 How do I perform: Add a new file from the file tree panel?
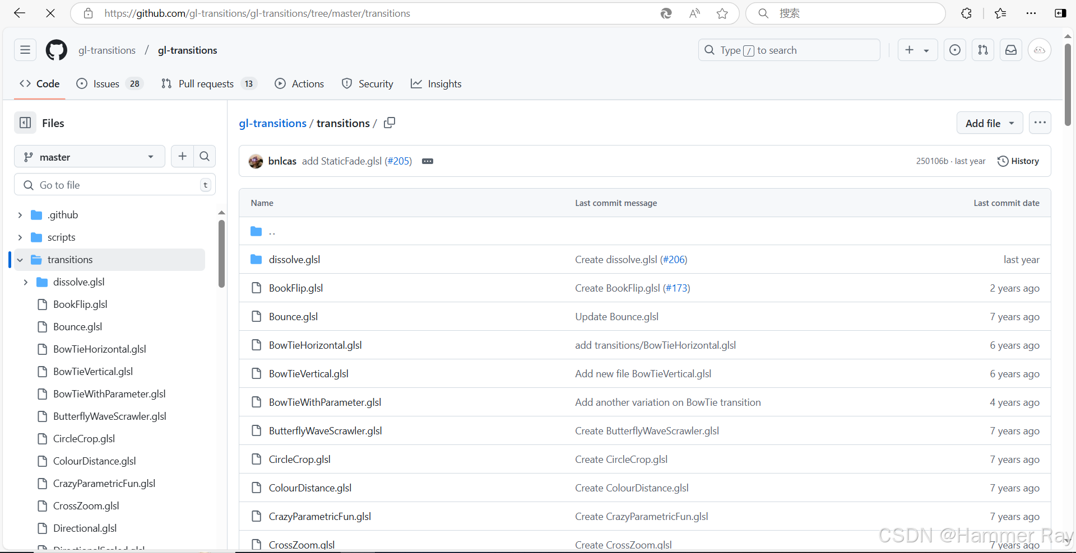[182, 156]
